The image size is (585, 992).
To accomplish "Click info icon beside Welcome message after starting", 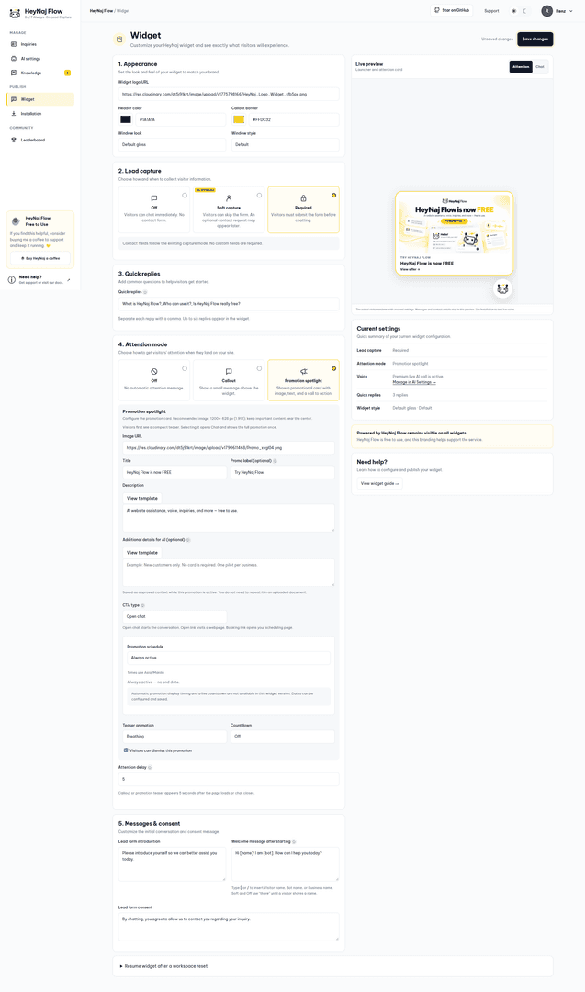I will [x=295, y=842].
